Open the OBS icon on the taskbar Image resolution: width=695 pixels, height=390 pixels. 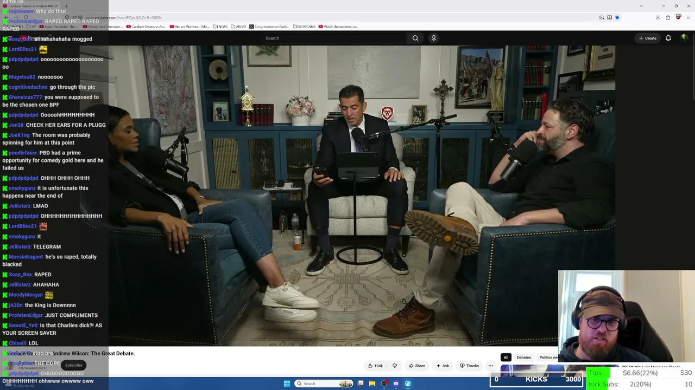tap(384, 383)
